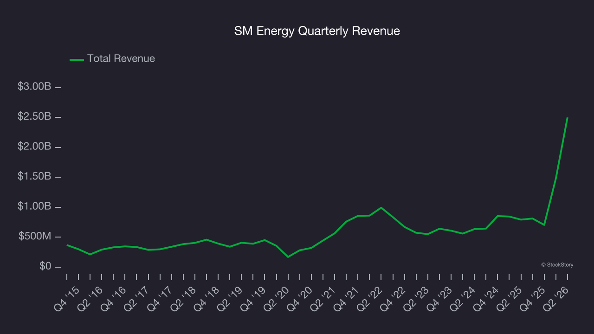594x334 pixels.
Task: Click the Q2 '25 axis label
Action: click(x=509, y=299)
